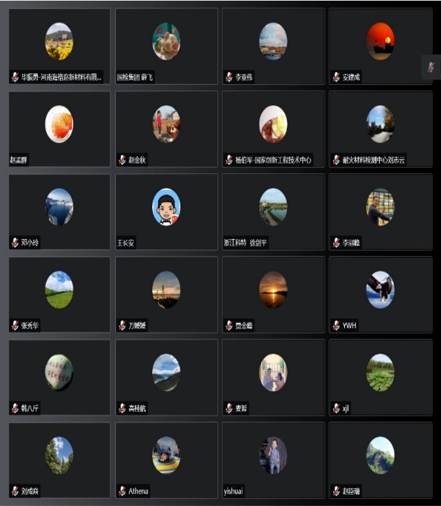Select the eagle avatar of YWH
441x506 pixels.
click(380, 290)
